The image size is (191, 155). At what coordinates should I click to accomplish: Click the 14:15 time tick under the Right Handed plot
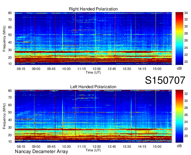pyautogui.click(x=142, y=69)
